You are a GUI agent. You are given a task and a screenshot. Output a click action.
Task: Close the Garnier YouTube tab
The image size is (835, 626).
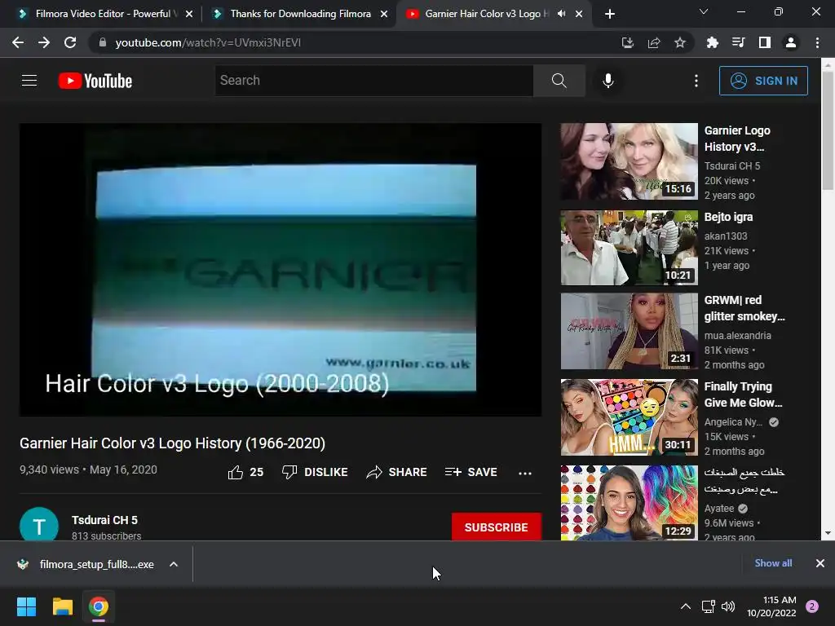(x=579, y=14)
